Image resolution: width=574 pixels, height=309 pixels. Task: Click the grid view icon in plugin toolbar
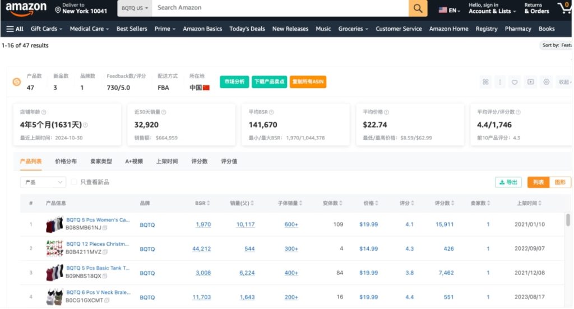[x=485, y=82]
